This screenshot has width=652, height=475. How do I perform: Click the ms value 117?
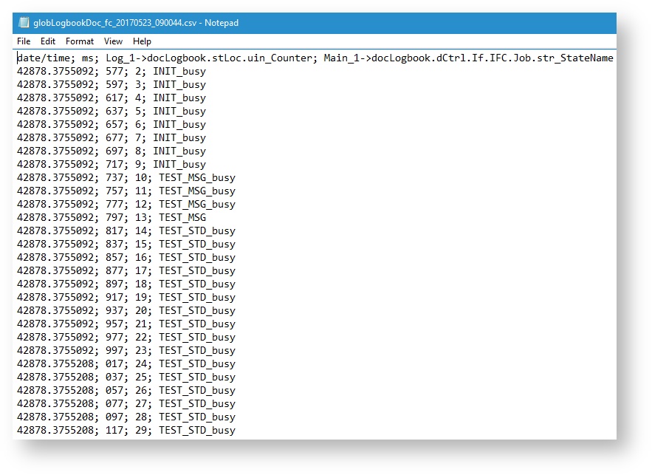point(114,431)
